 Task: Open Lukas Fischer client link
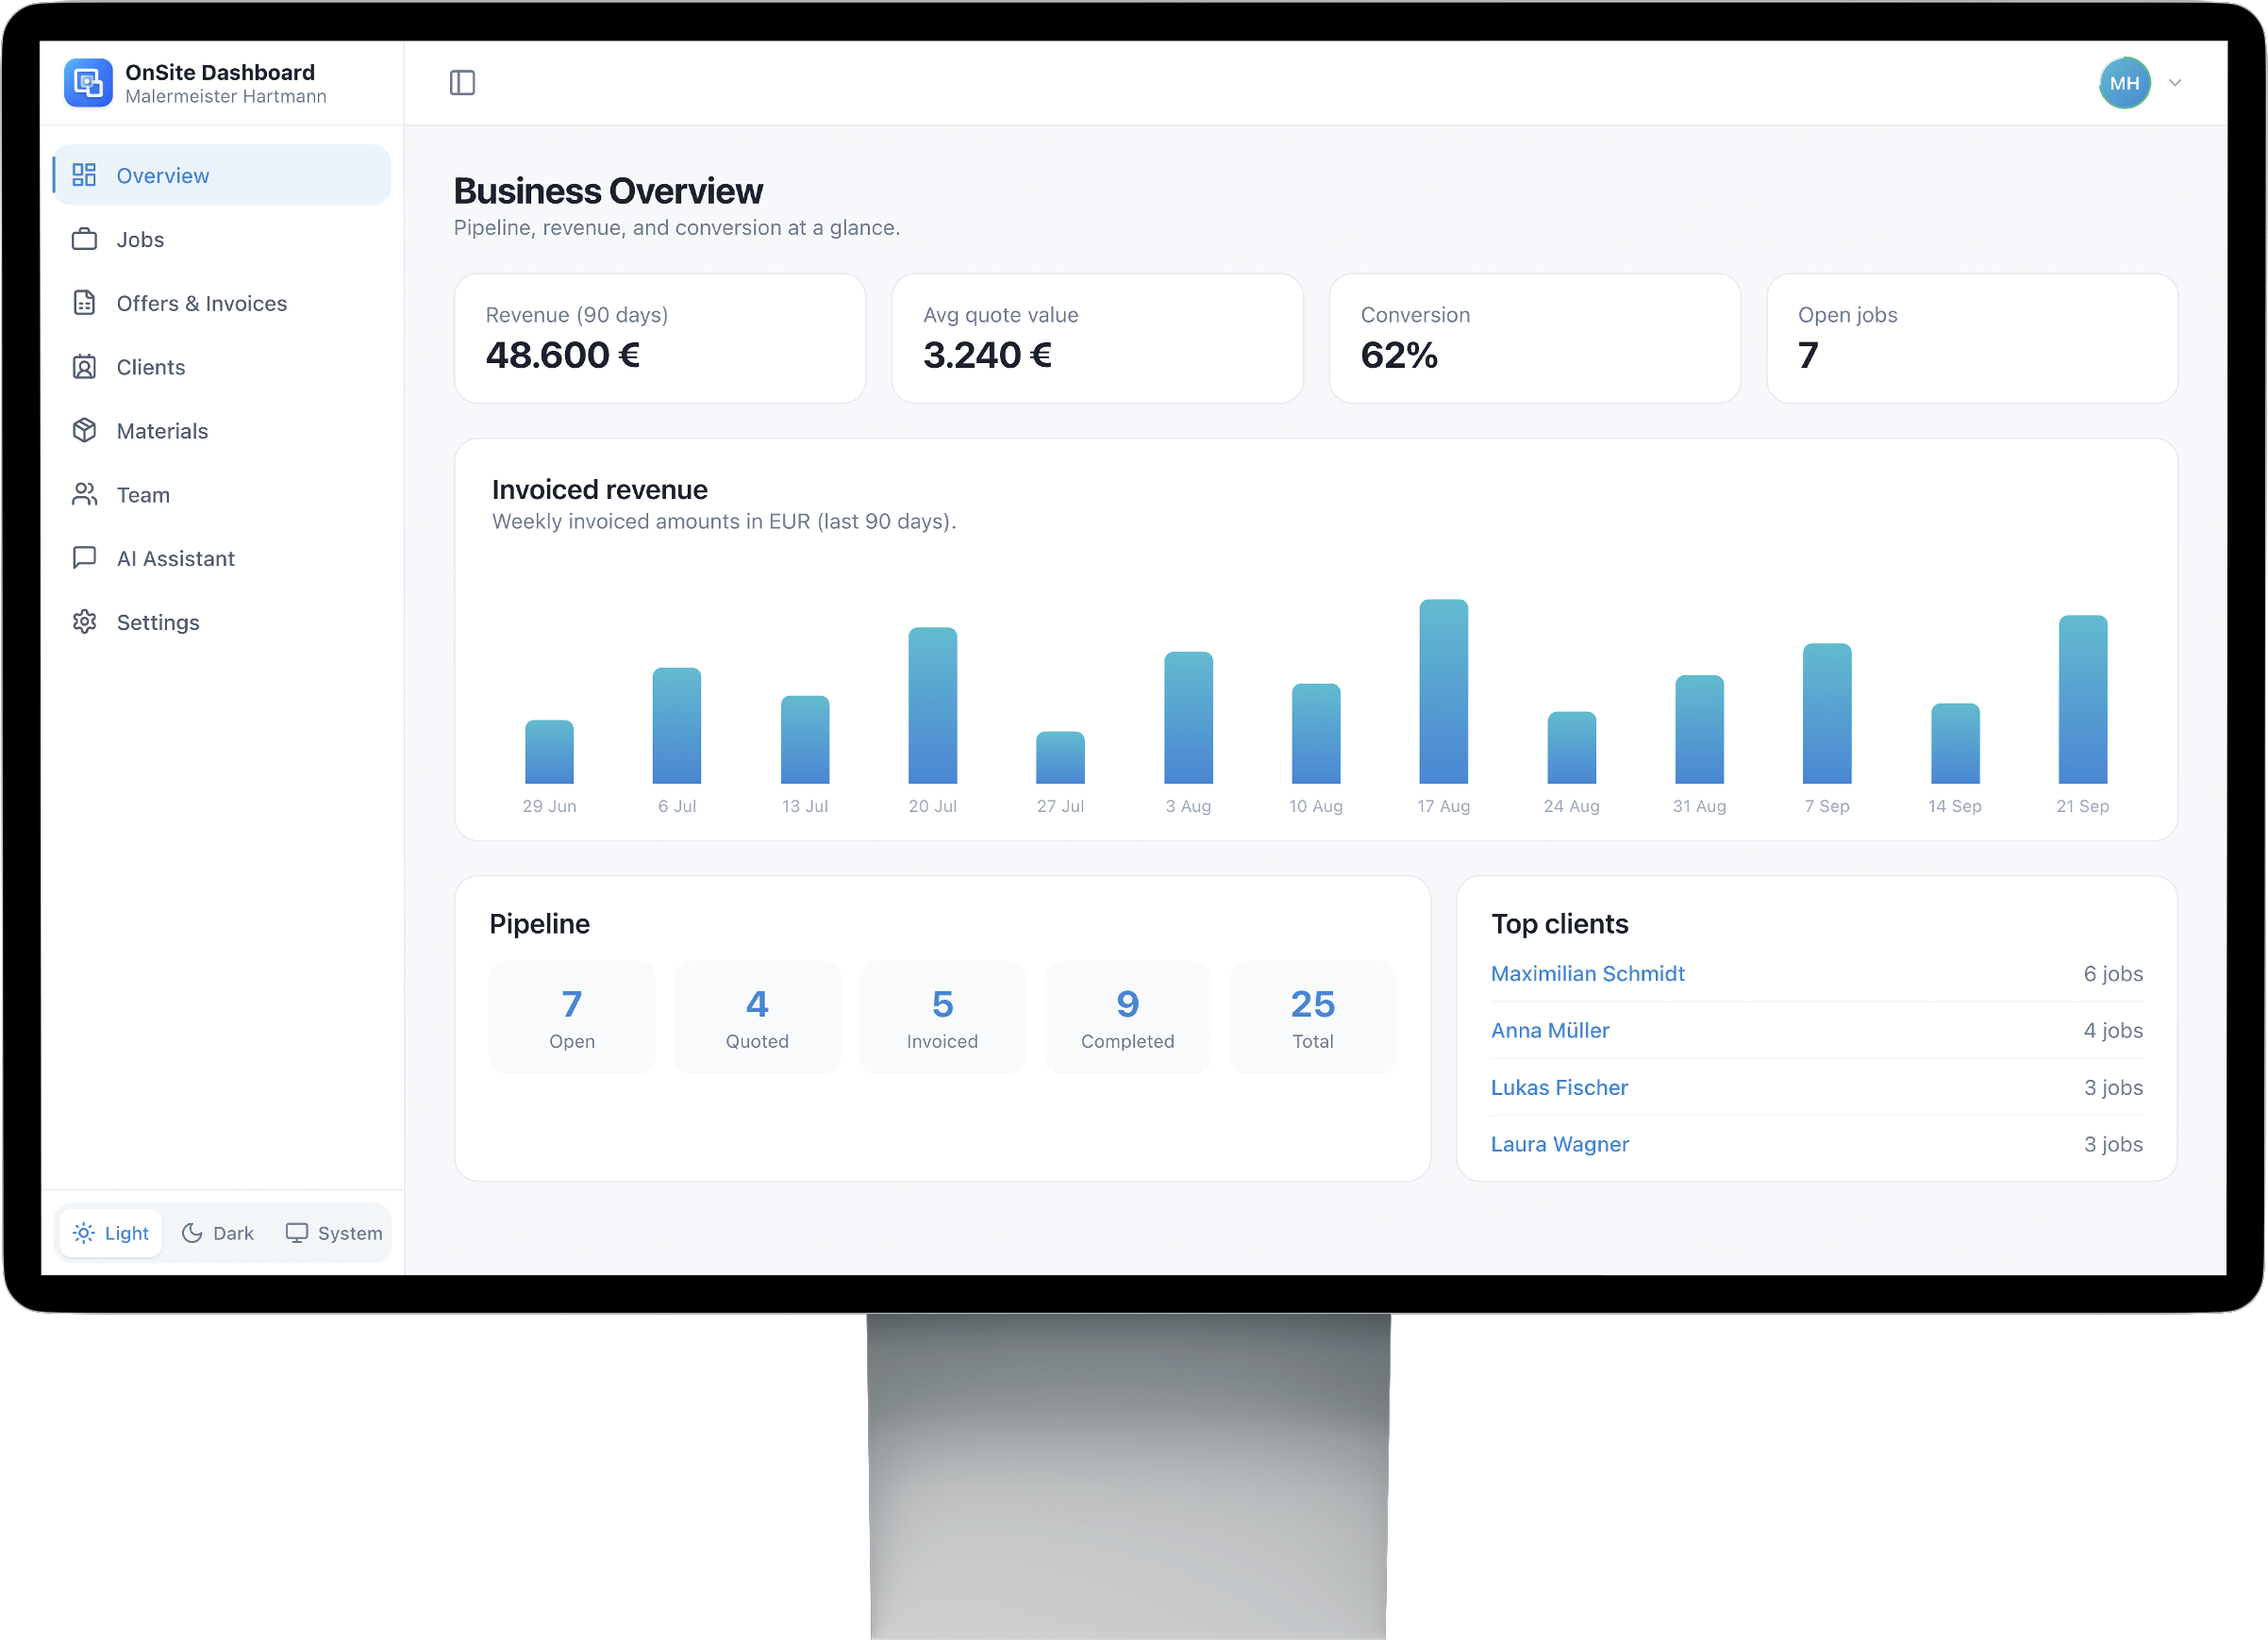point(1559,1088)
